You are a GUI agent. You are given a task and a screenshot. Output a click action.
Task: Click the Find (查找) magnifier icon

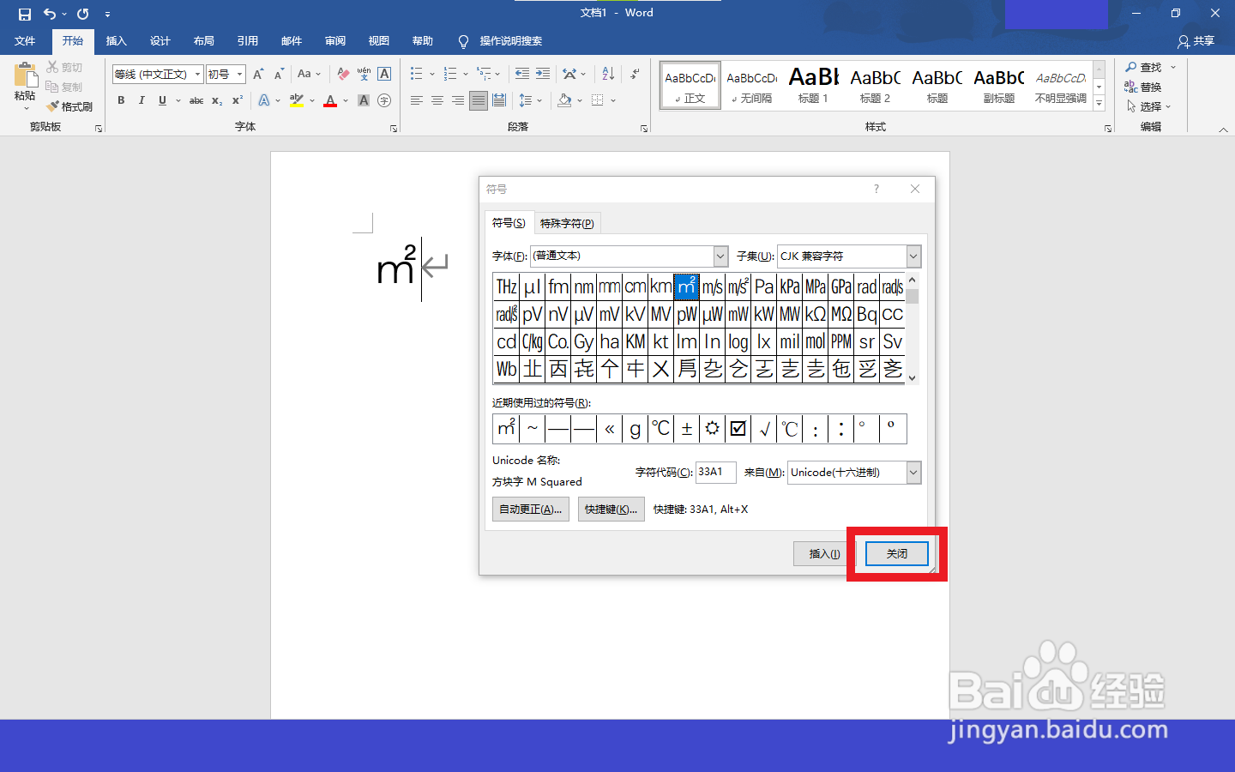click(x=1132, y=67)
